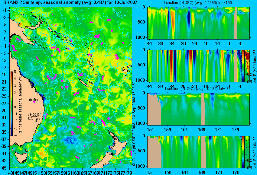This screenshot has height=175, width=257.
Task: Click the '-33' latitude tick on the map axis
Action: 4,125
